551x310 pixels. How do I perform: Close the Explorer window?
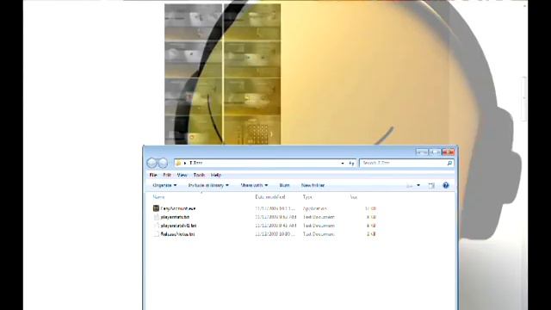[449, 152]
